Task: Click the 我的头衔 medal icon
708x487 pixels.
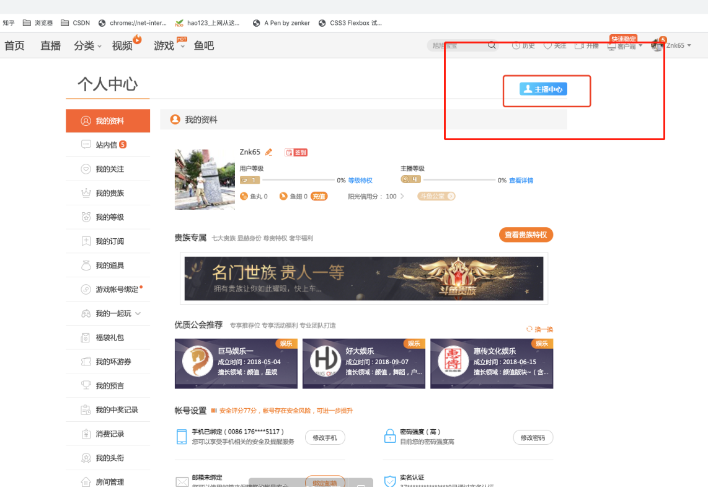Action: tap(86, 458)
